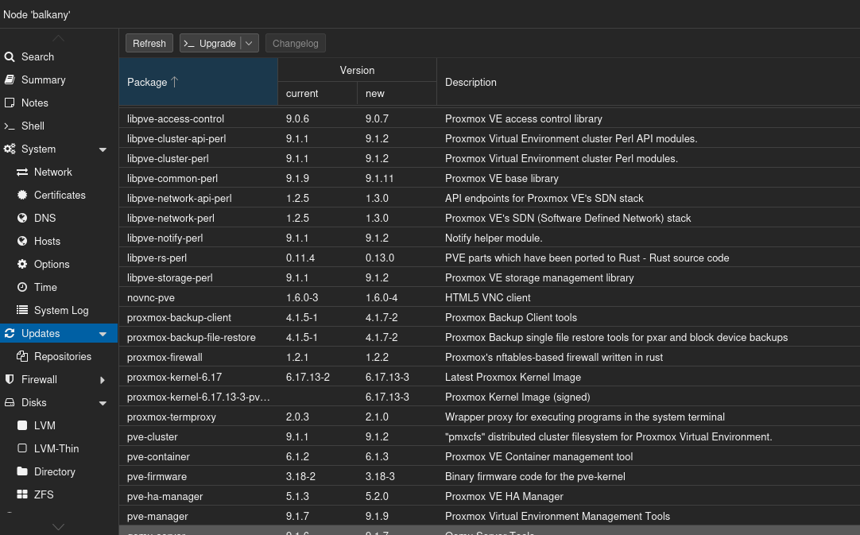
Task: Click the Upgrade button
Action: click(210, 44)
